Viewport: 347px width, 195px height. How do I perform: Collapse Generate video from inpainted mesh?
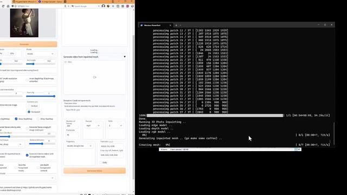(x=125, y=57)
